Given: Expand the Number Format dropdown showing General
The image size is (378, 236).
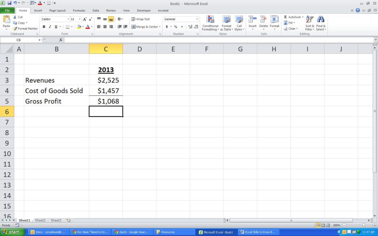Looking at the screenshot, I should 197,19.
